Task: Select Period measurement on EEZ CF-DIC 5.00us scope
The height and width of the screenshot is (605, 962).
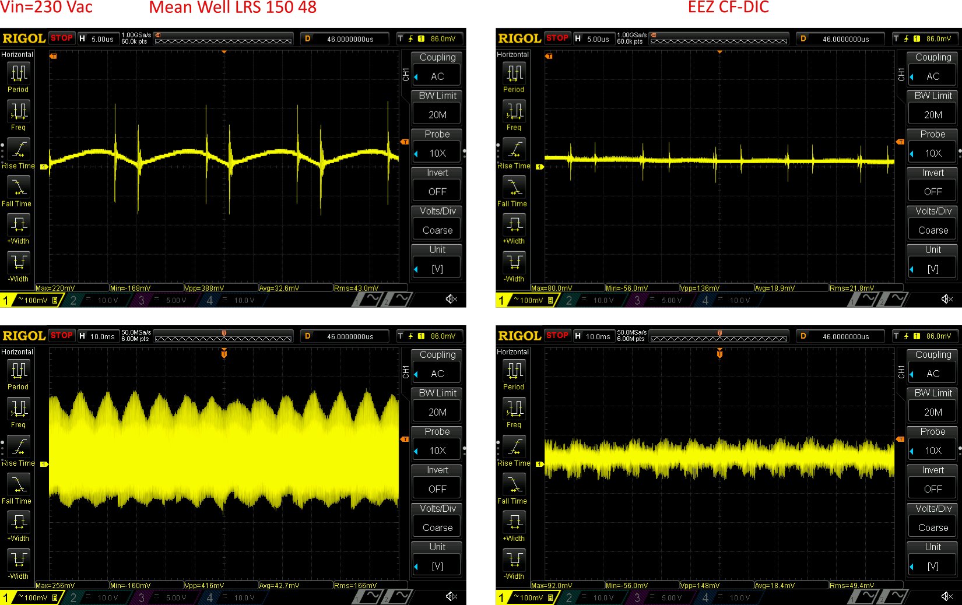Action: [514, 74]
